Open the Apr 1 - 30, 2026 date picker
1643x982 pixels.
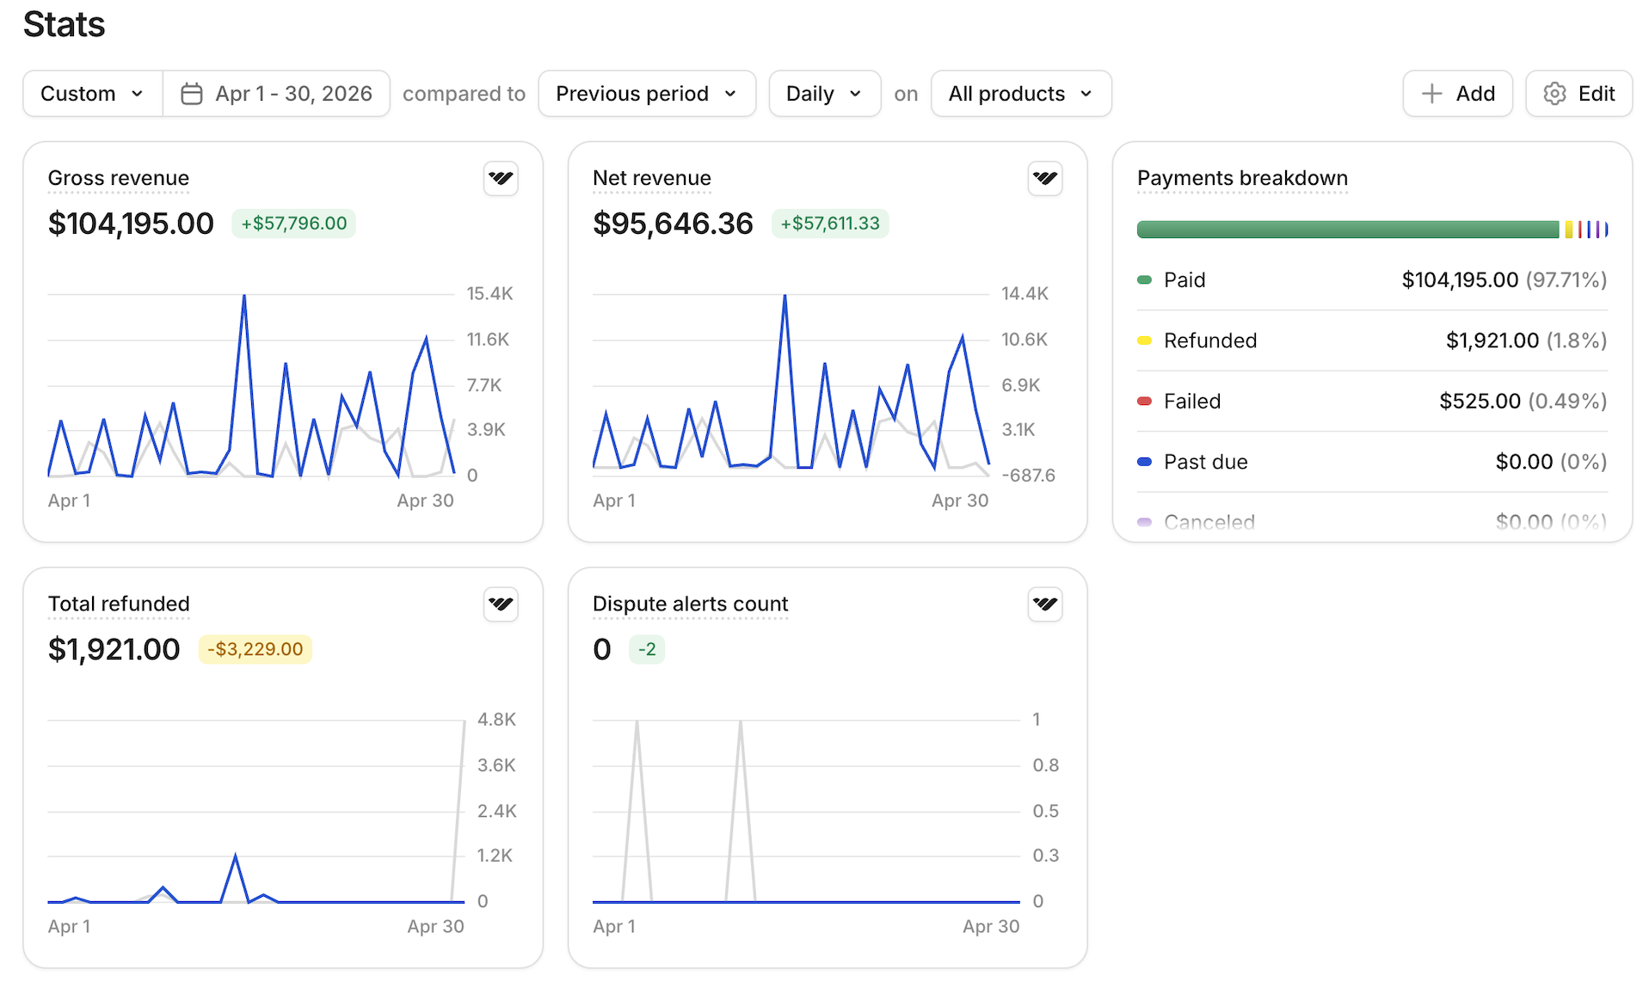click(276, 94)
